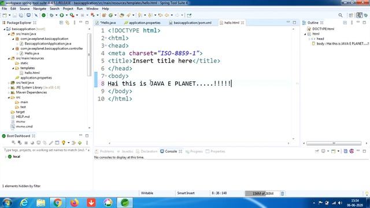Open the Problems tab
Image resolution: width=370 pixels, height=208 pixels.
point(105,151)
